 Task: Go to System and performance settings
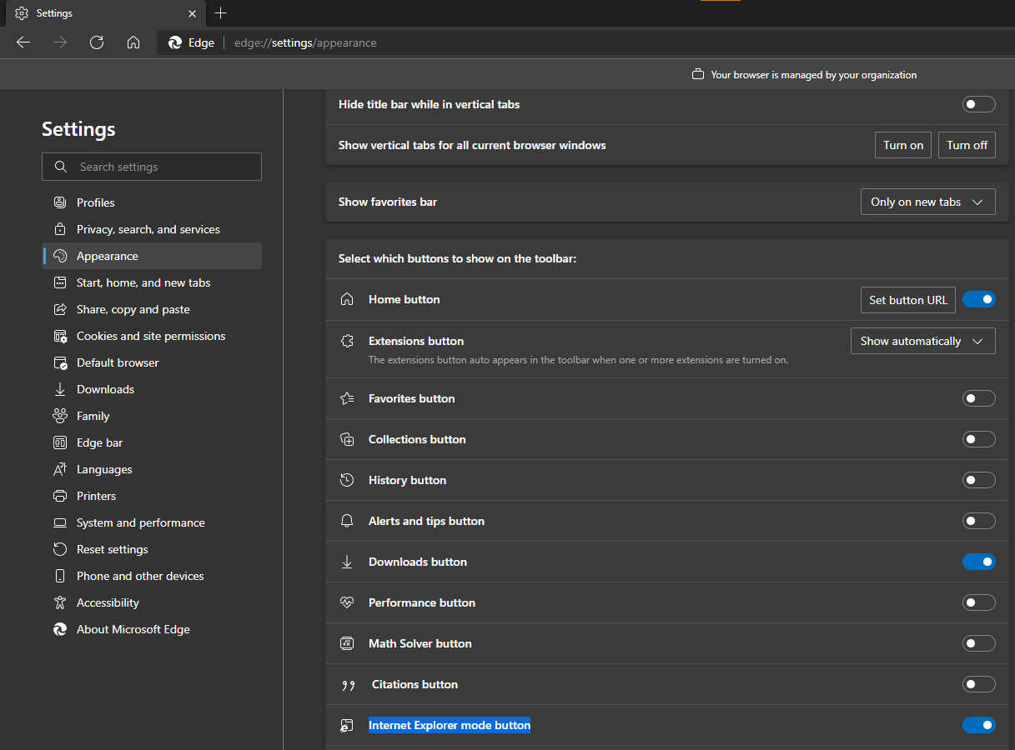click(152, 522)
